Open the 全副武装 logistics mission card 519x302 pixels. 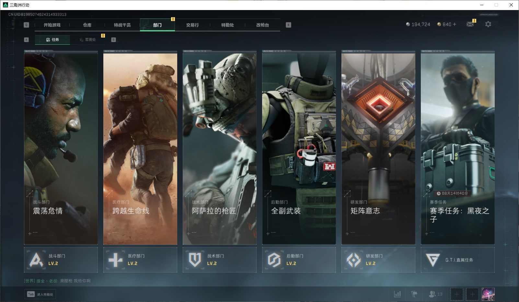[299, 149]
